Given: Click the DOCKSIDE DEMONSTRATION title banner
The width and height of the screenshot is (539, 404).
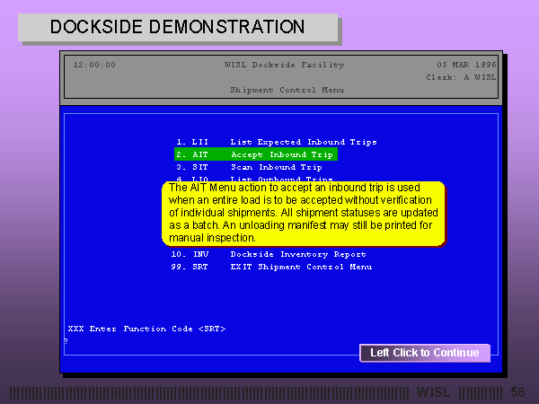Looking at the screenshot, I should 178,27.
